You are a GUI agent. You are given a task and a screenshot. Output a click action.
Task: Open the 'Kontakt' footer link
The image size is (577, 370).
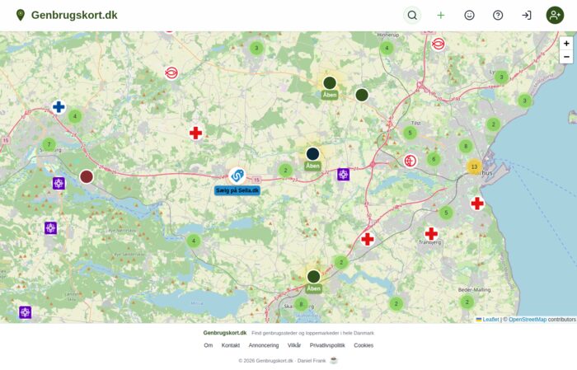click(230, 345)
